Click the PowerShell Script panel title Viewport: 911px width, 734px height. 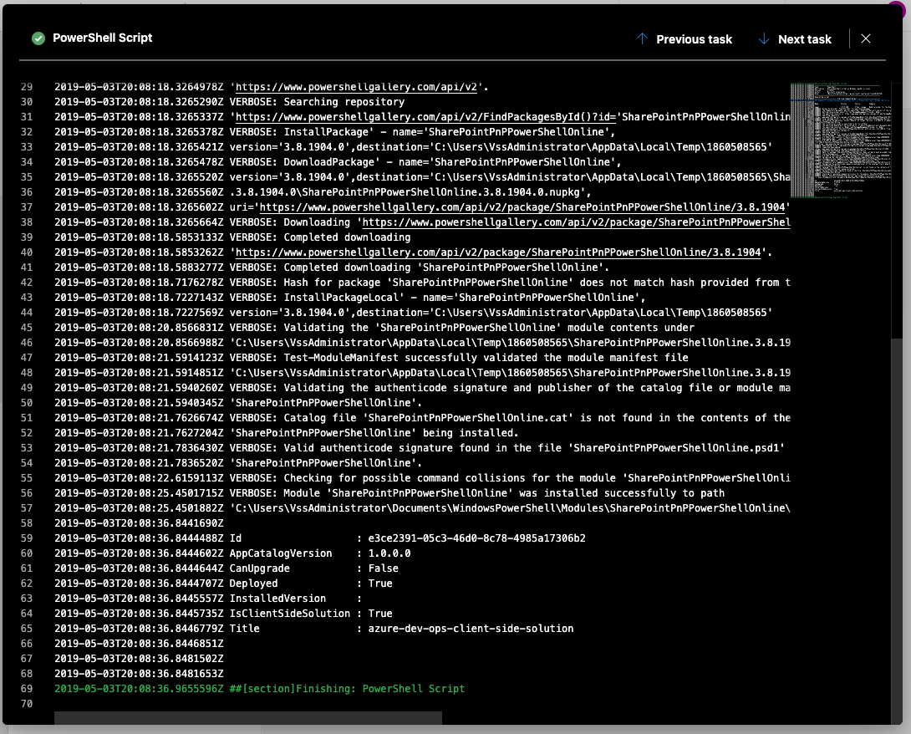point(102,38)
